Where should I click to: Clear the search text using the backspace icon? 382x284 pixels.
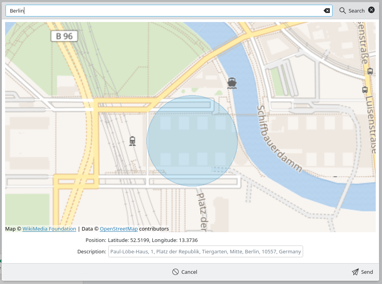click(327, 11)
